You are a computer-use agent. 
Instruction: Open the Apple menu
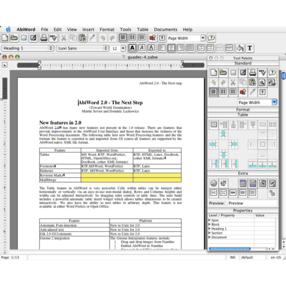click(x=8, y=29)
